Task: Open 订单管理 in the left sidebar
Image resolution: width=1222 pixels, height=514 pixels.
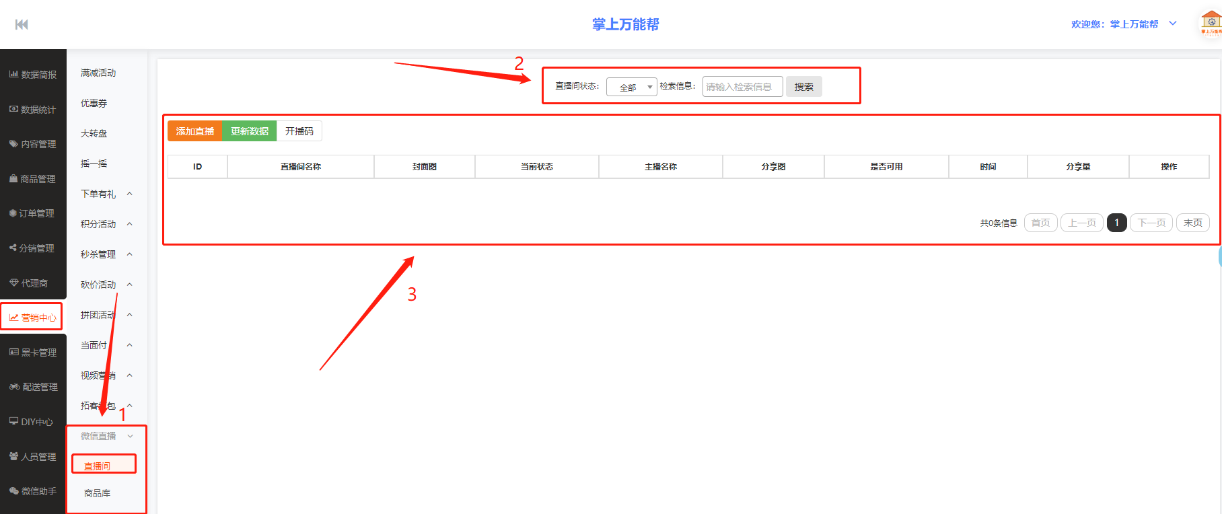Action: tap(33, 213)
